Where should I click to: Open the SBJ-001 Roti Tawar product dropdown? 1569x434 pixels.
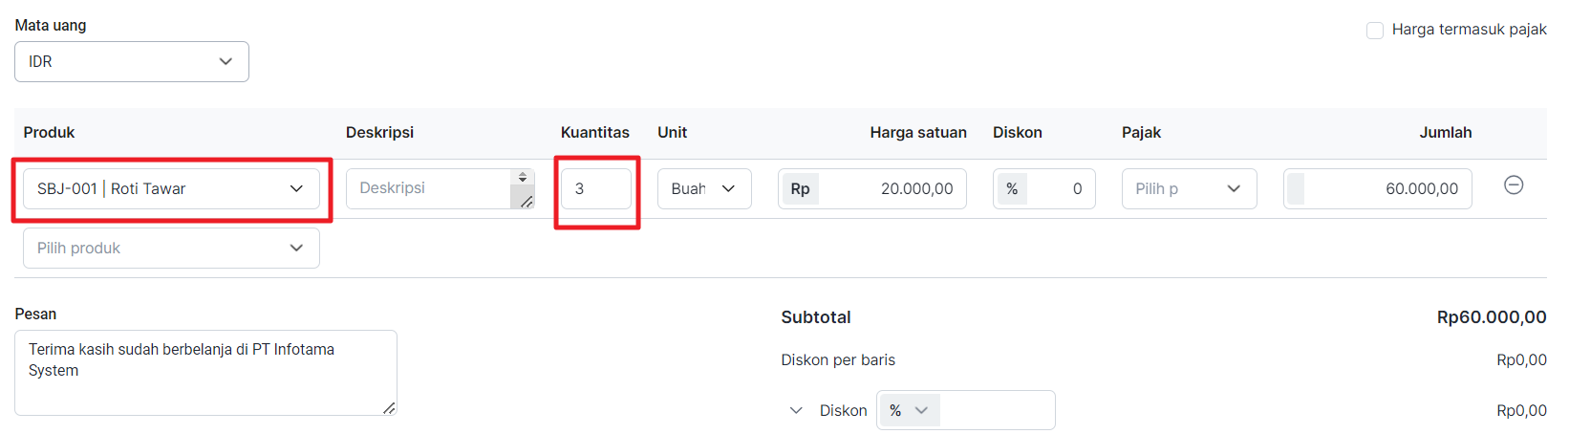pos(171,189)
